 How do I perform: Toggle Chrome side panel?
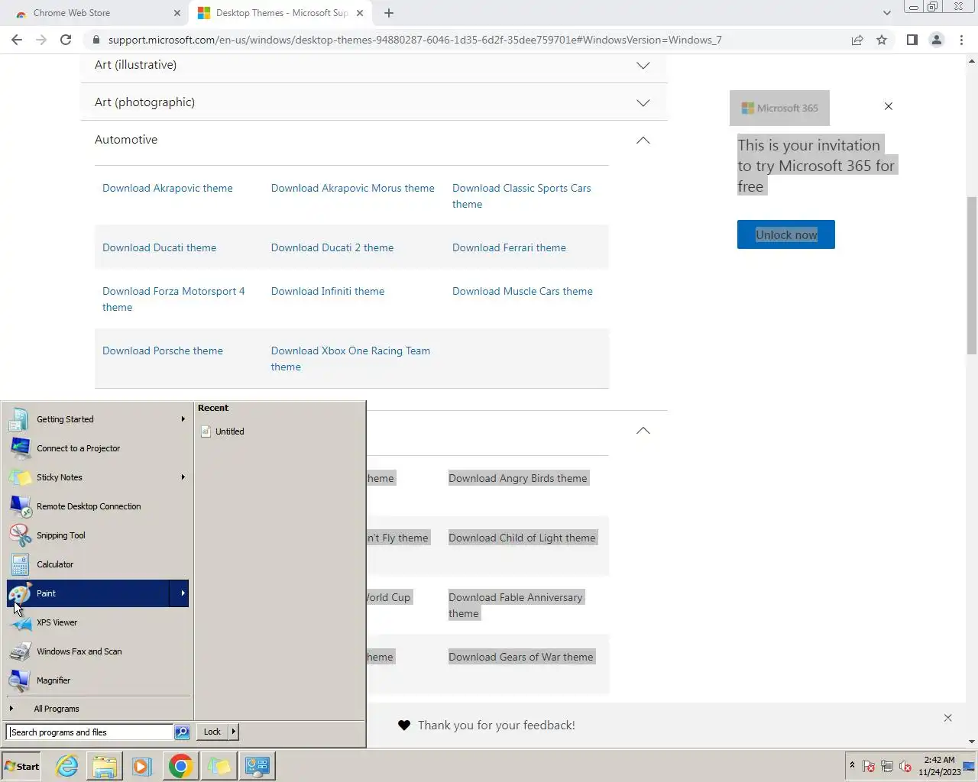click(x=912, y=40)
